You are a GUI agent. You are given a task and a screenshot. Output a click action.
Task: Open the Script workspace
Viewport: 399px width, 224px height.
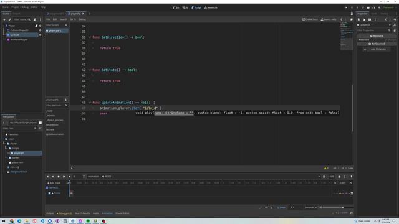point(196,7)
